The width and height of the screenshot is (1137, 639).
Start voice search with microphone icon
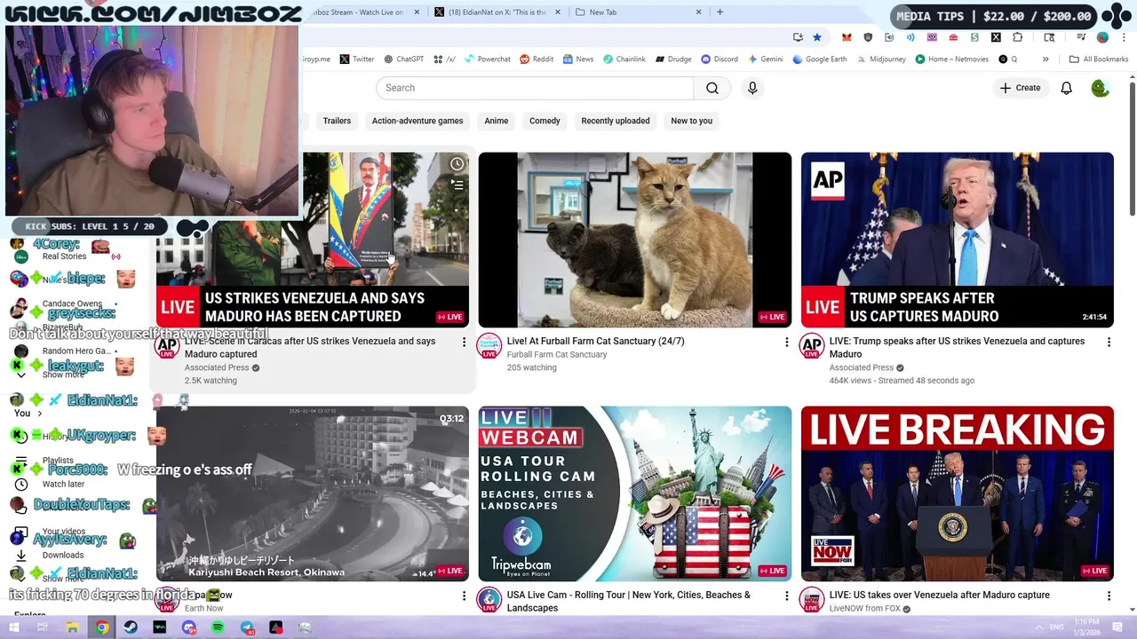(x=752, y=88)
